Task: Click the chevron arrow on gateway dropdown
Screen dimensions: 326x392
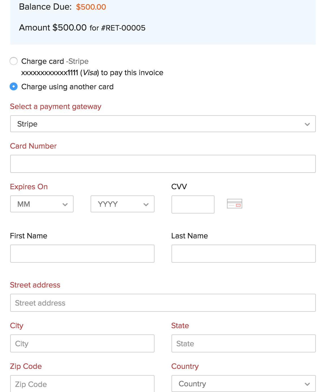Action: tap(307, 124)
